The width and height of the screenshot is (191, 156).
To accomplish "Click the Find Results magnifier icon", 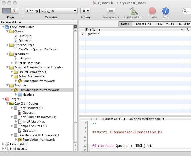I will [x=7, y=149].
